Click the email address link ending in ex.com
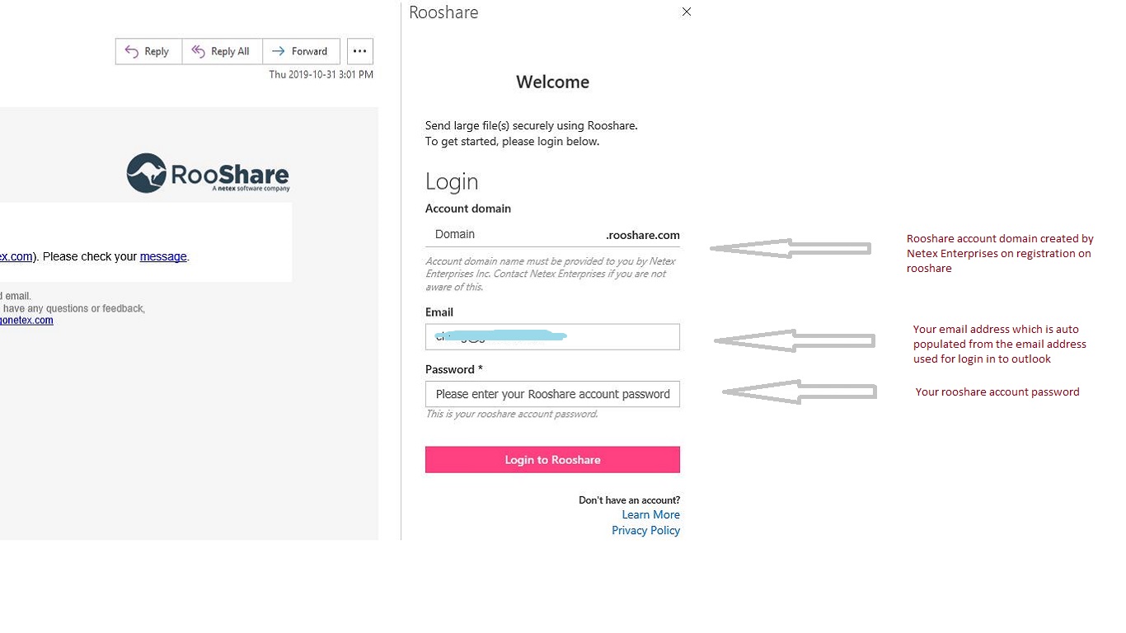 16,256
